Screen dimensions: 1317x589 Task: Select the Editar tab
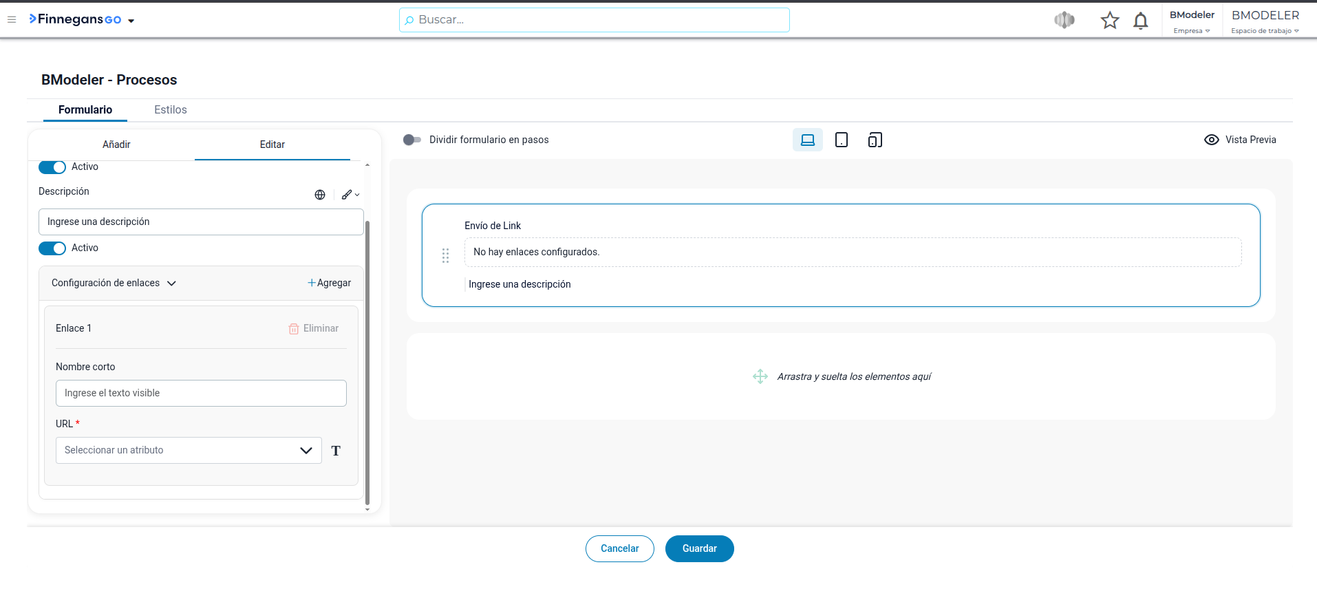(272, 144)
